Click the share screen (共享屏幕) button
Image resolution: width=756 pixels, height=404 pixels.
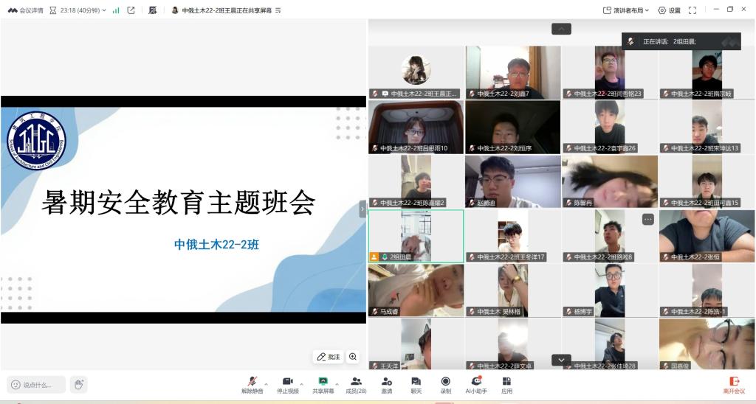pyautogui.click(x=323, y=383)
